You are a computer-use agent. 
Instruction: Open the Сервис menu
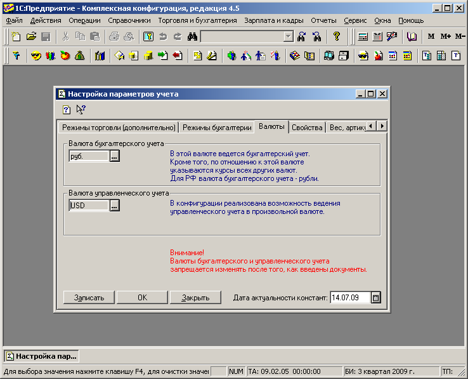pos(355,20)
